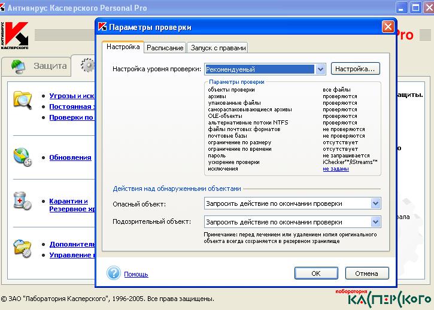
Task: Close the Параметры проверки dialog
Action: (x=388, y=27)
